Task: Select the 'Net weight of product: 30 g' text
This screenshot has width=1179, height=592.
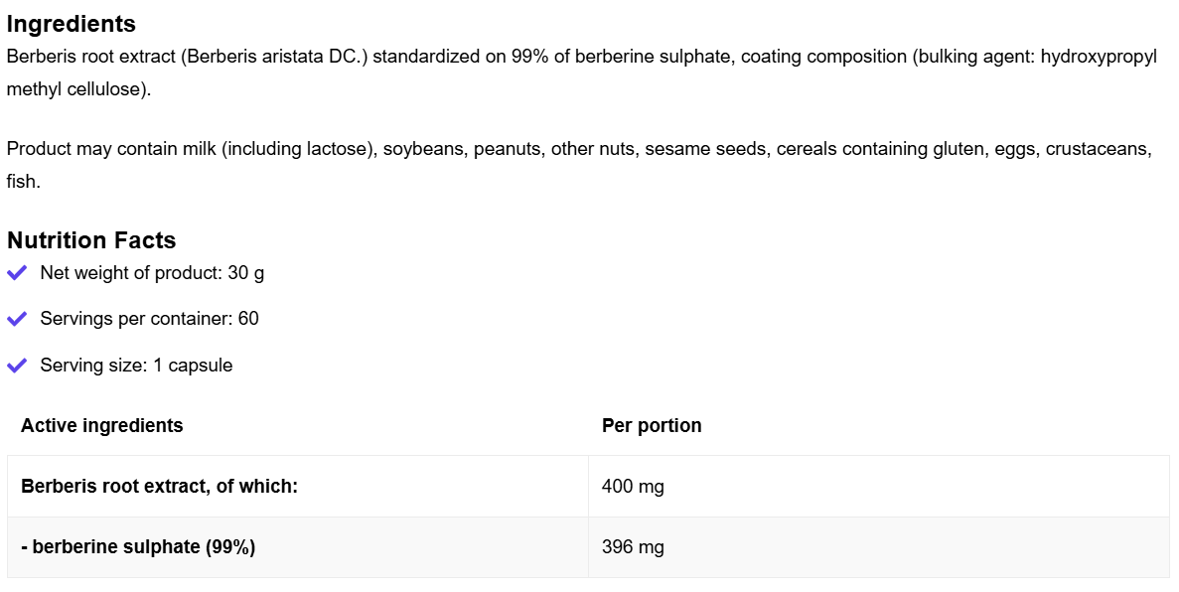Action: 152,272
